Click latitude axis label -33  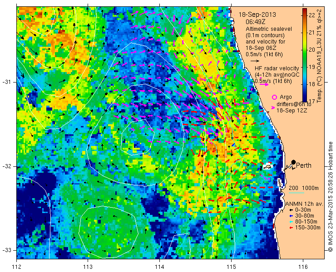click(6, 250)
